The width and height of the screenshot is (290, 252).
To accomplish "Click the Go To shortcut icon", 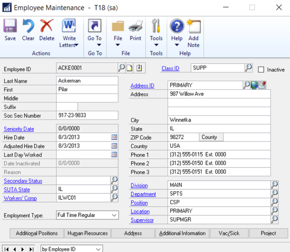I will [95, 26].
